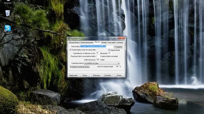Viewport: 204px width, 114px height.
Task: Click the cursor-only full frame ratio field
Action: point(98,56)
